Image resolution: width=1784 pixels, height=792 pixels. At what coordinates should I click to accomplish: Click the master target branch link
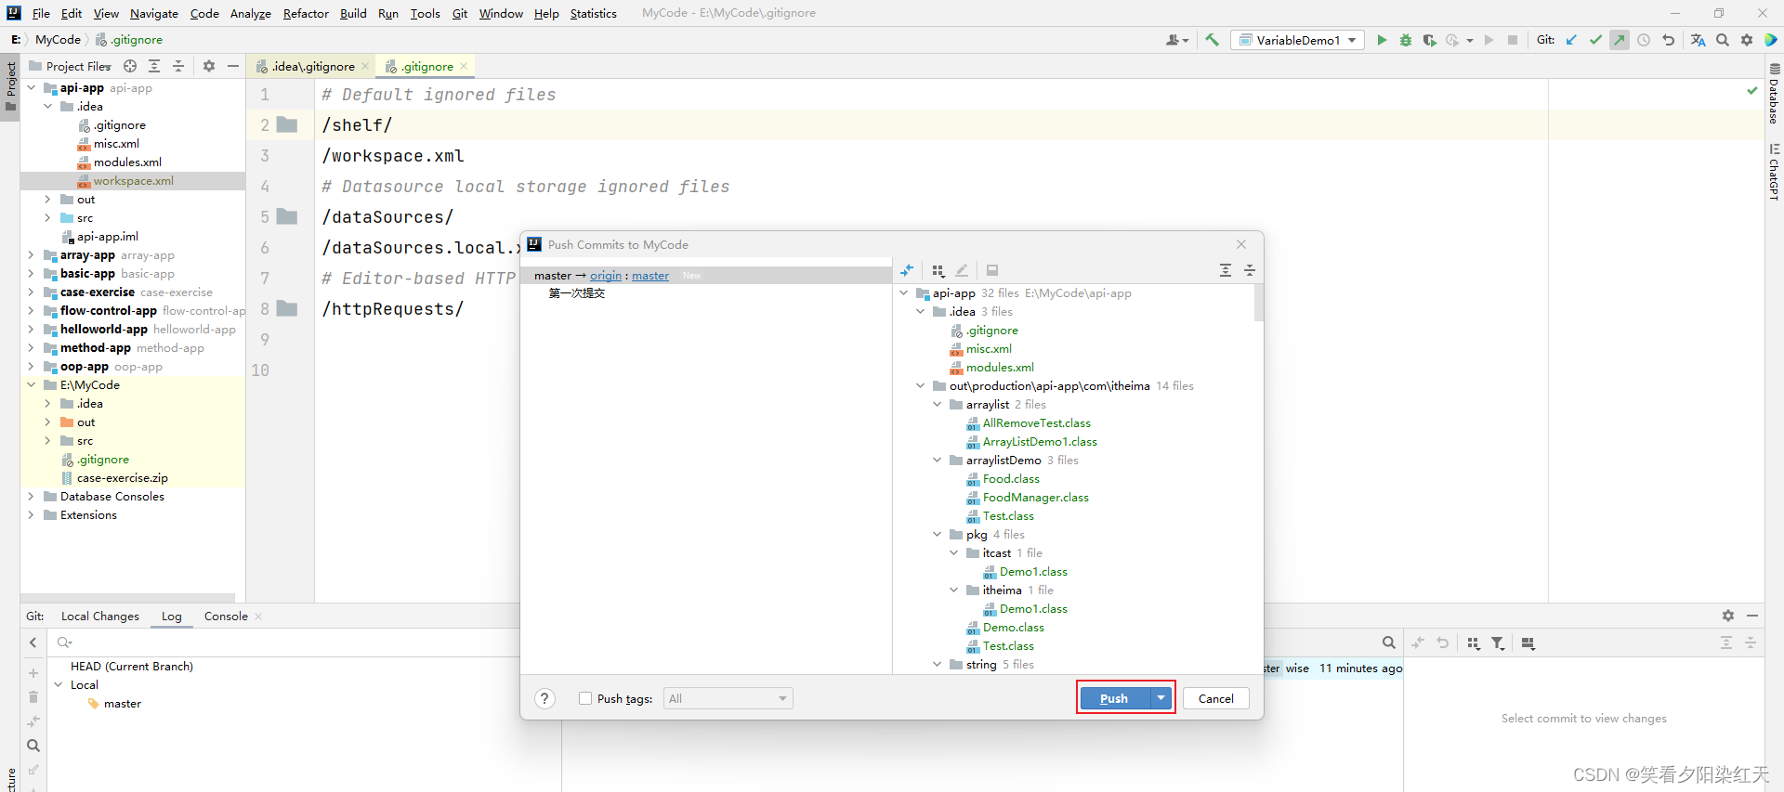(650, 276)
